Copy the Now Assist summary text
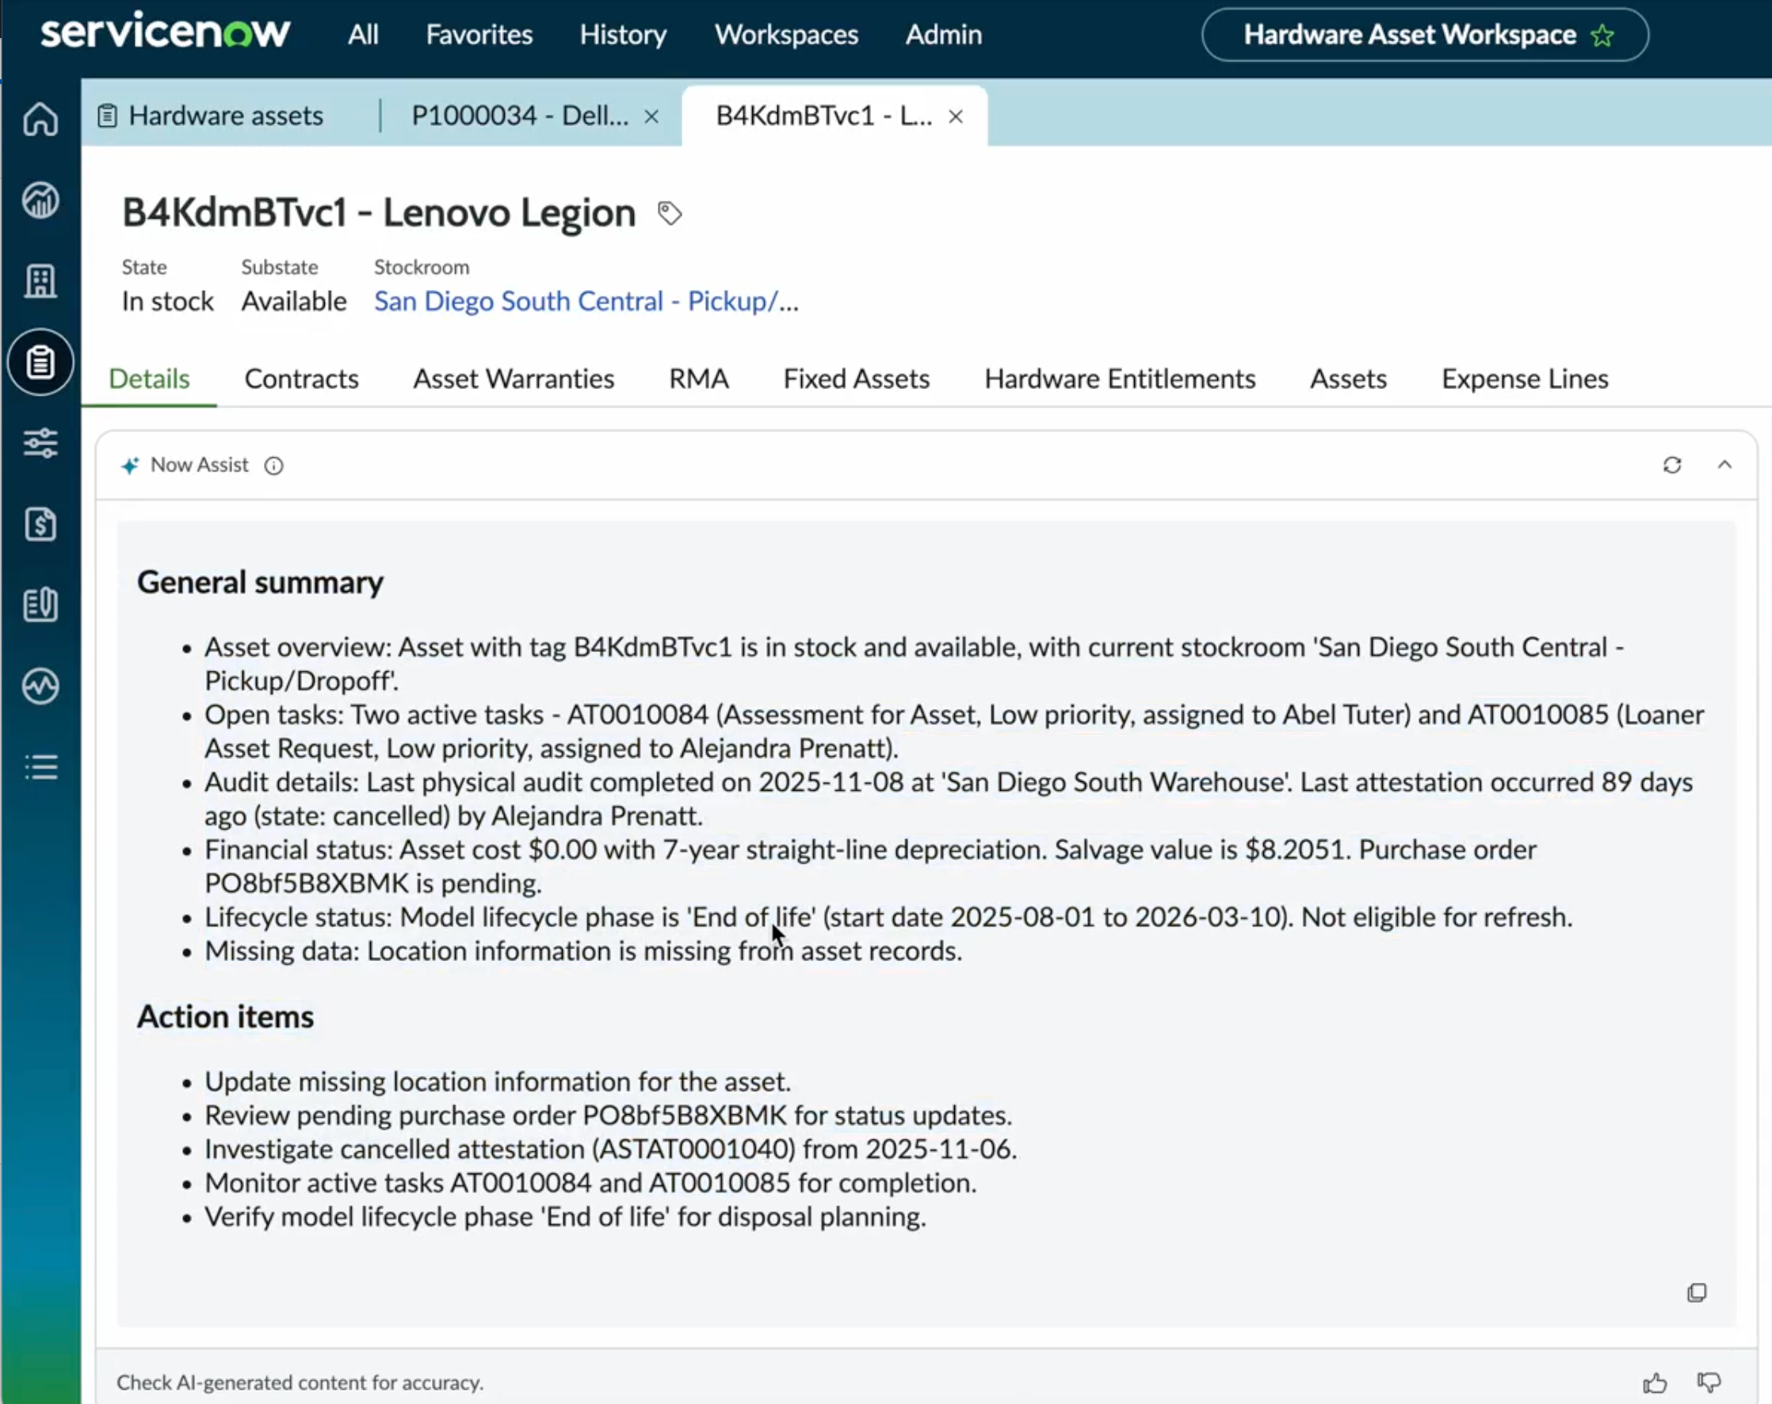This screenshot has width=1772, height=1404. pyautogui.click(x=1697, y=1292)
